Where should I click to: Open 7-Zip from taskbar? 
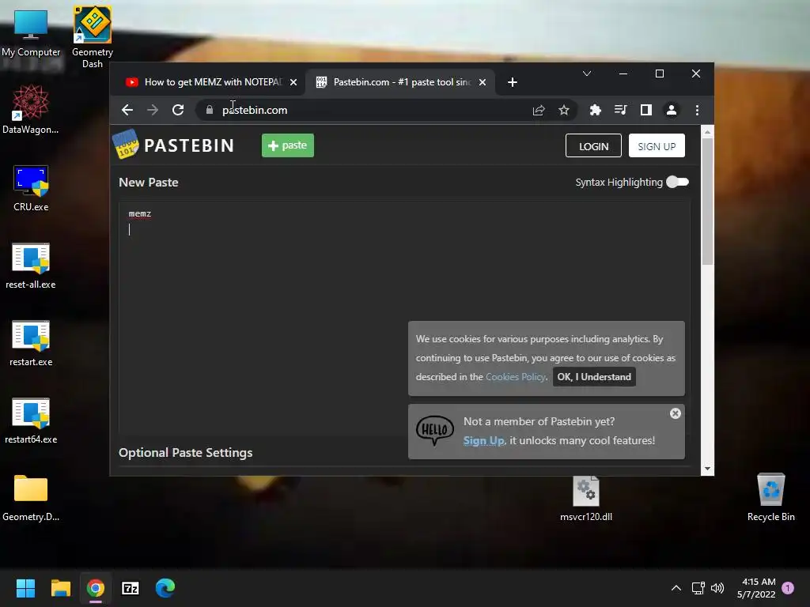[x=131, y=588]
